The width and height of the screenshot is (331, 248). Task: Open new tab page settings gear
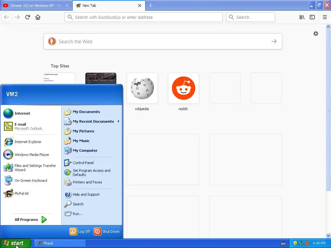(x=315, y=34)
